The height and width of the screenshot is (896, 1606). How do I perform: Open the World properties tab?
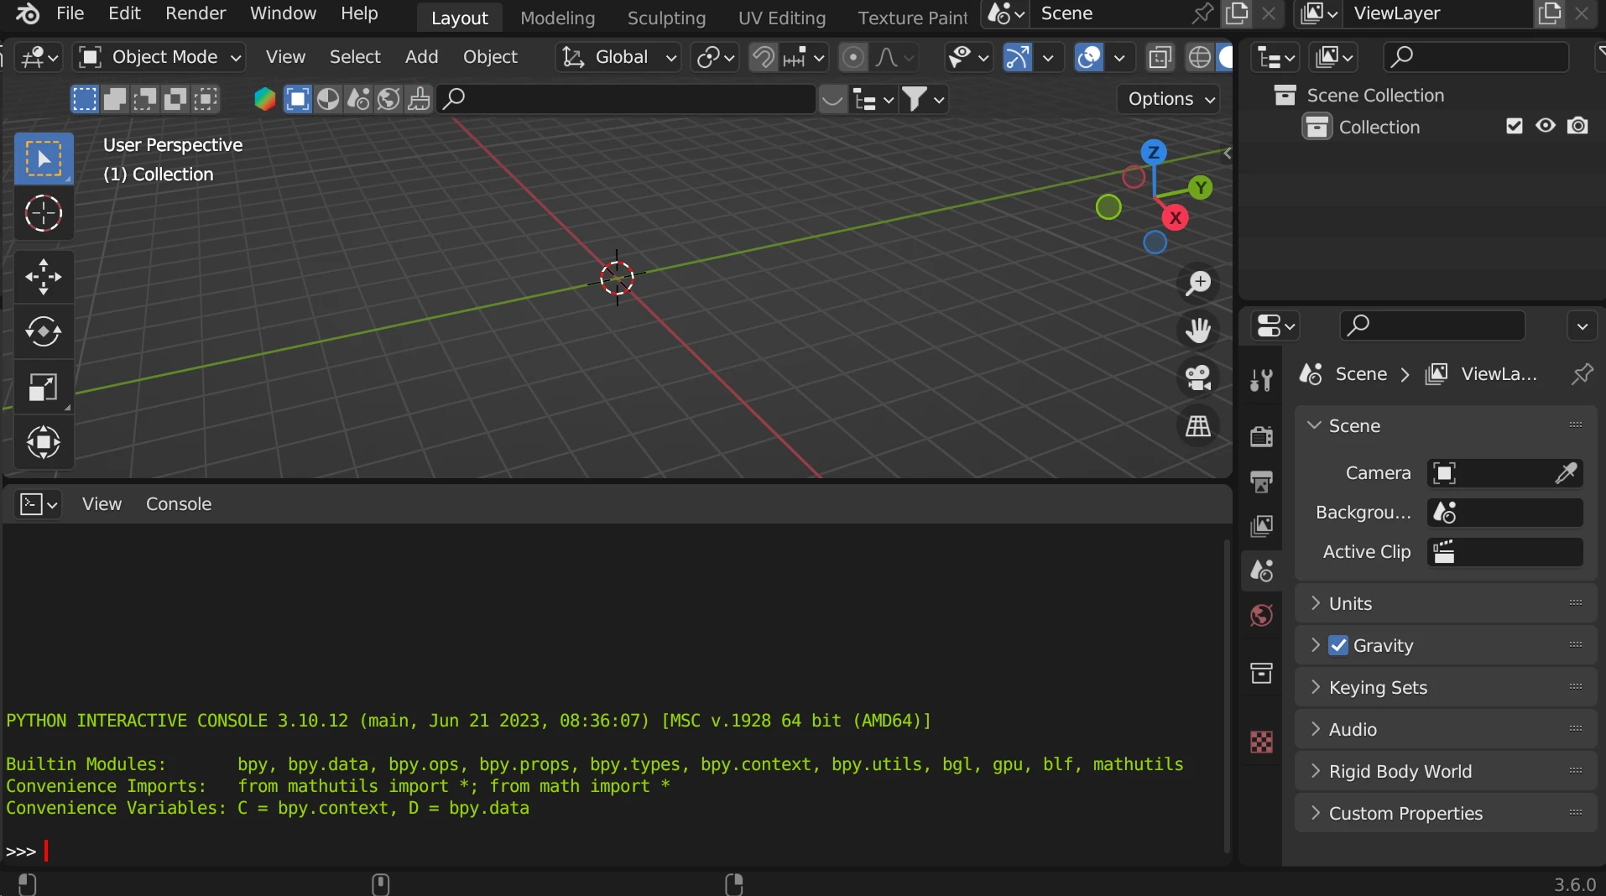click(1262, 616)
